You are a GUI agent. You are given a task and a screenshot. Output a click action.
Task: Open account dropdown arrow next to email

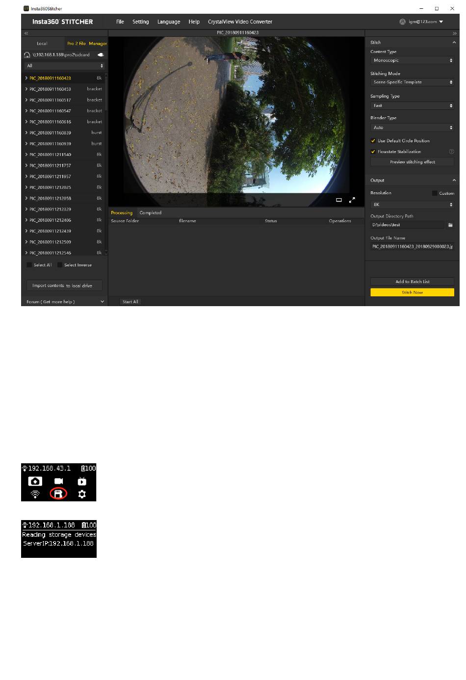[x=441, y=22]
